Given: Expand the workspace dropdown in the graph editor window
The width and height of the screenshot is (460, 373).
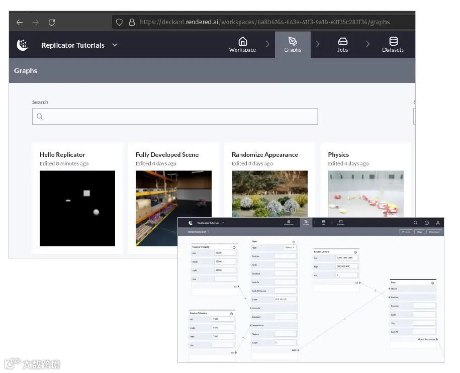Looking at the screenshot, I should point(223,223).
